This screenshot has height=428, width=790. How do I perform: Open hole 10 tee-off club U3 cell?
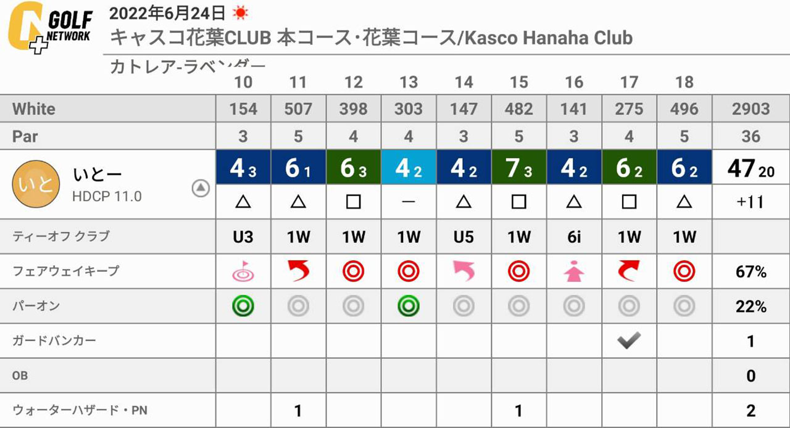[243, 237]
